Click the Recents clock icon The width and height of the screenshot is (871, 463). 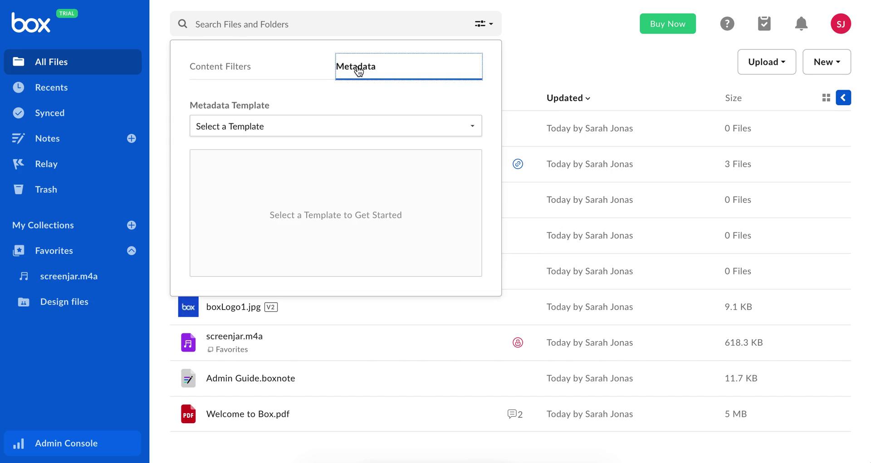coord(19,87)
